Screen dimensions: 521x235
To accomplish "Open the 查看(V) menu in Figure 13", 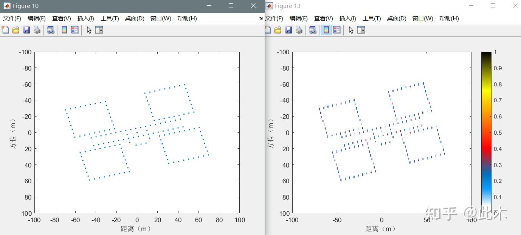I will [x=323, y=18].
